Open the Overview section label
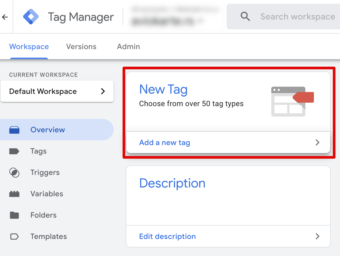340x256 pixels. 48,130
